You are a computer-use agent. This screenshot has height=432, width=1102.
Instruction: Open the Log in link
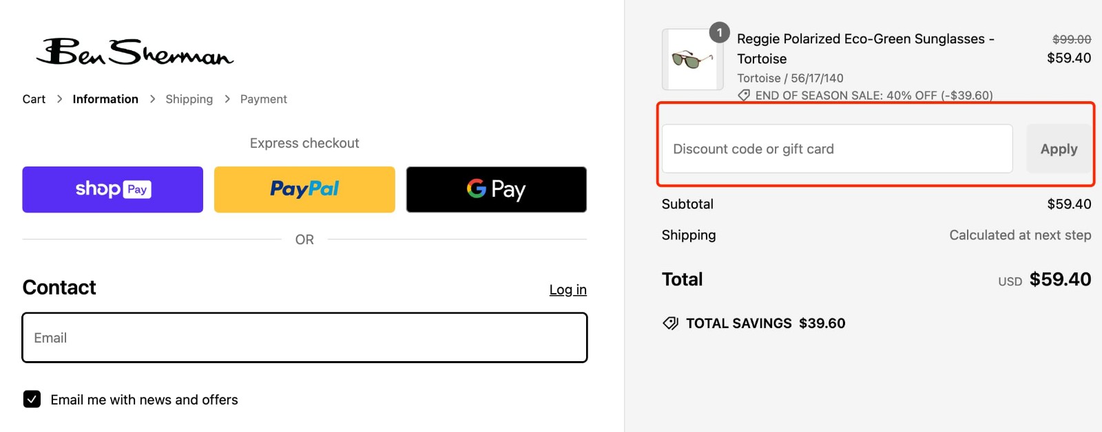[x=568, y=290]
